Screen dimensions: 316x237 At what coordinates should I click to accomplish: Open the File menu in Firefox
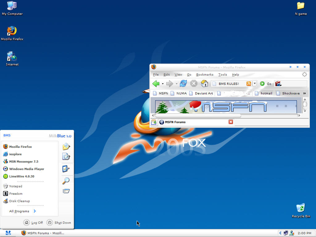point(156,75)
